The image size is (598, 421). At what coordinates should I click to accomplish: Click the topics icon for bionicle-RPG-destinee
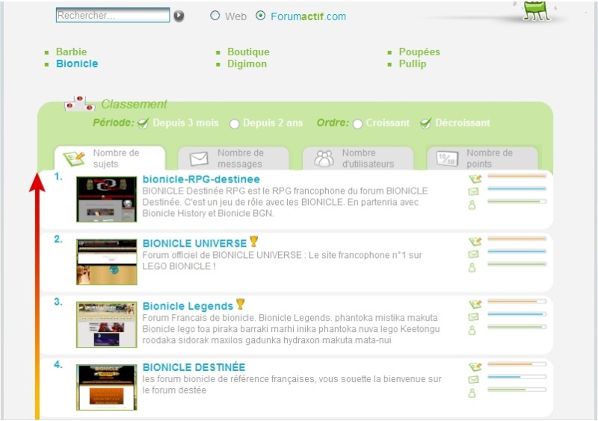pyautogui.click(x=475, y=179)
